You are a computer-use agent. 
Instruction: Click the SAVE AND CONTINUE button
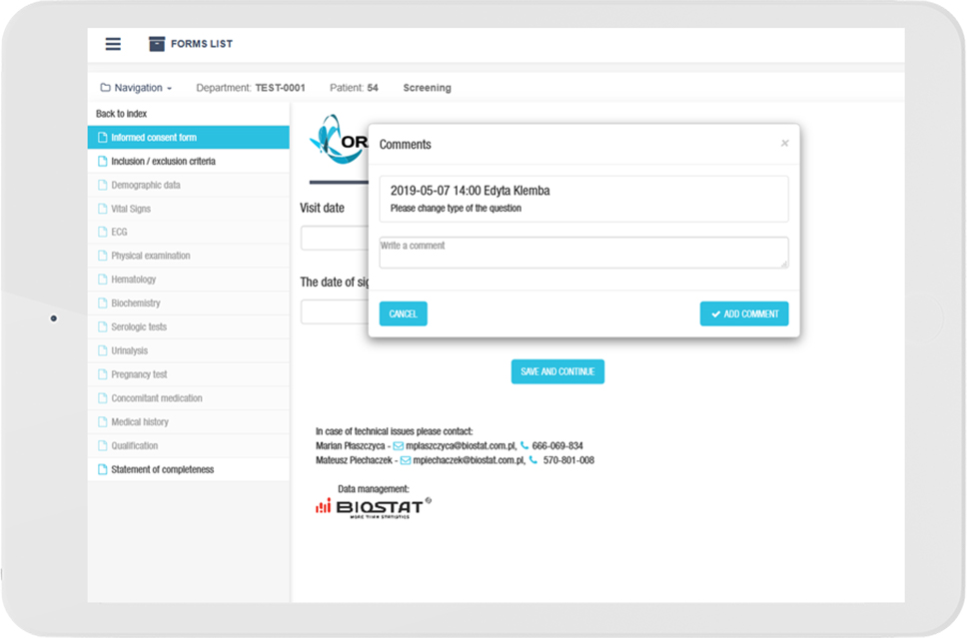coord(557,371)
